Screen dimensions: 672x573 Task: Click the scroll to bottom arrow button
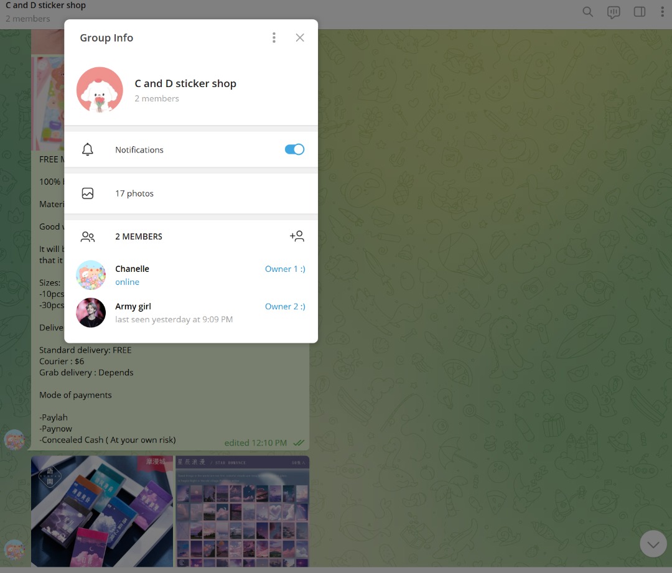tap(653, 544)
